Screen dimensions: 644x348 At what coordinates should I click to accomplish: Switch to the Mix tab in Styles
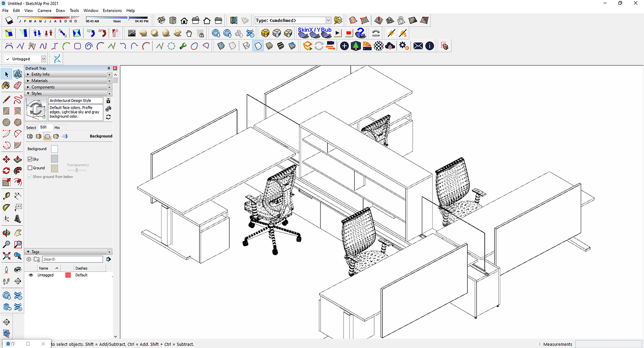point(57,127)
